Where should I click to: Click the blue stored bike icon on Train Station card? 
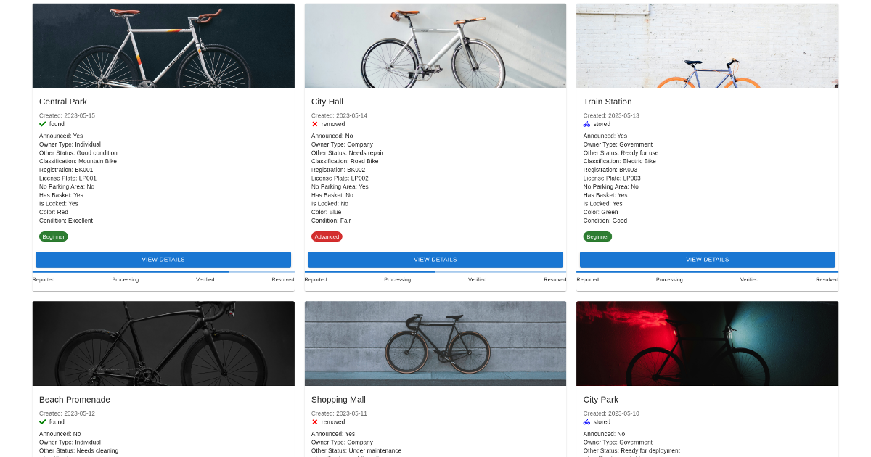click(586, 124)
